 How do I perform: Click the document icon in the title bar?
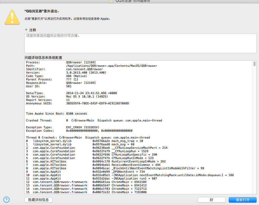coord(111,1)
